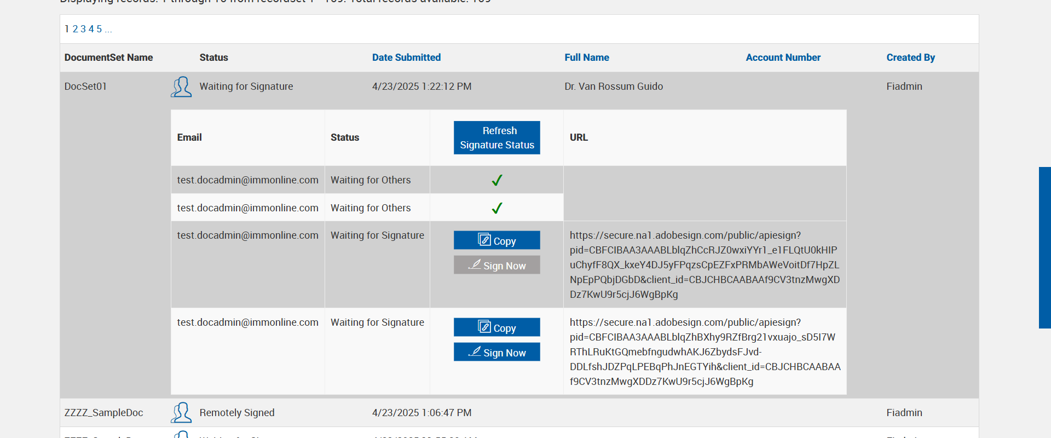Click the date 4/23/2025 1:06:47 PM
Image resolution: width=1051 pixels, height=438 pixels.
[421, 413]
